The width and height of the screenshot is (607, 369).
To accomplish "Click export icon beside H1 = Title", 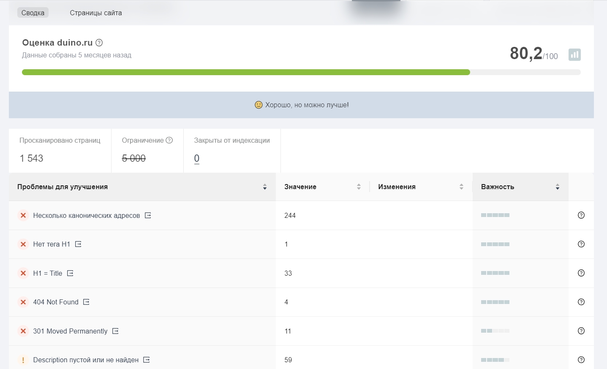I will (70, 273).
